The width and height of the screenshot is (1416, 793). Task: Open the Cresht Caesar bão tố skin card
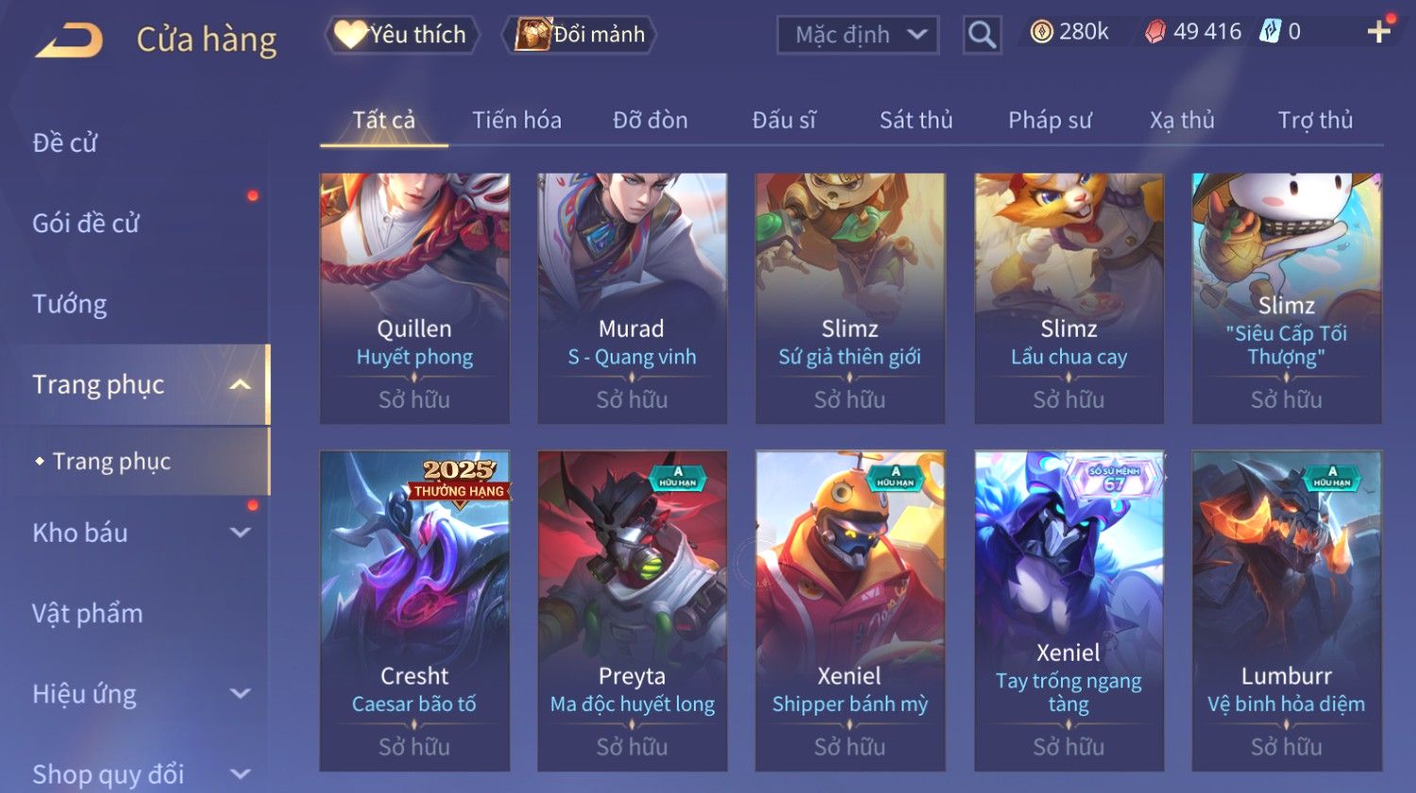pos(414,611)
